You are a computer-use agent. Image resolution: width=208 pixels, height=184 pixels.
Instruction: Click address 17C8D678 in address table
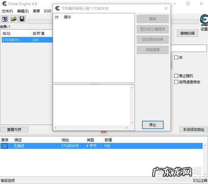(70, 146)
